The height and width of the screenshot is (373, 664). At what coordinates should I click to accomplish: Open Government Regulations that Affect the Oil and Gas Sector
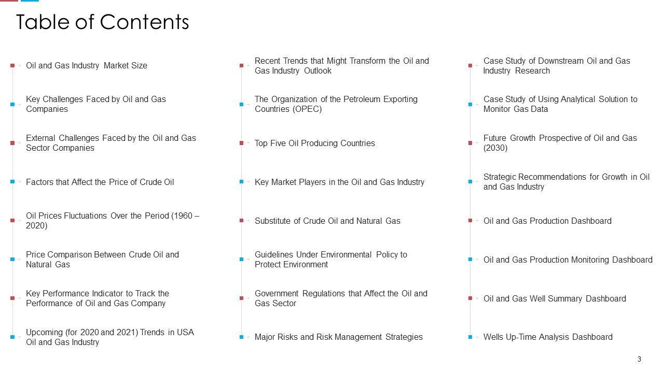[x=341, y=298]
